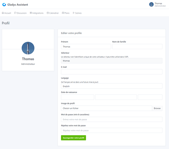The image size is (169, 149).
Task: Click the Intégrations grid icon
Action: click(x=31, y=13)
